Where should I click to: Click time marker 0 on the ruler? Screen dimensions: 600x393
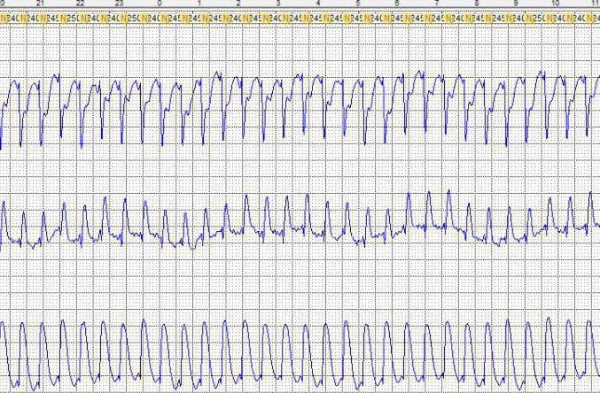[x=160, y=4]
